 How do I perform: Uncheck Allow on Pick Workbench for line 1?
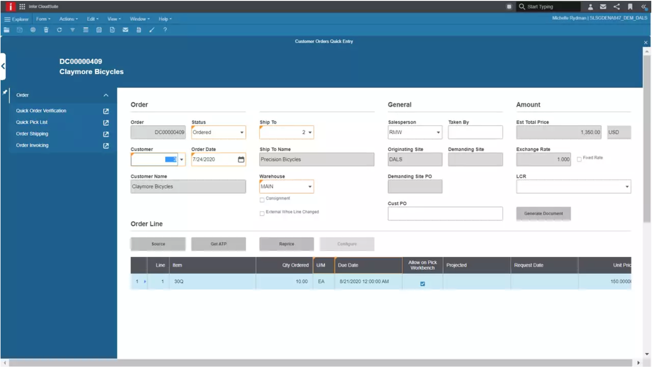[x=422, y=284]
